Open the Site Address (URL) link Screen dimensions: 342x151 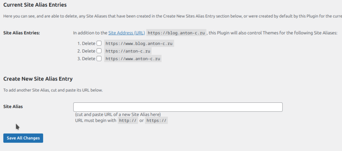coord(127,33)
